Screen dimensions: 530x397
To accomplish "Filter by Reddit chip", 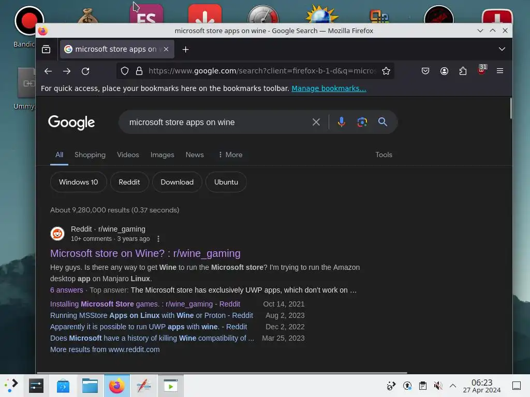I will point(129,182).
